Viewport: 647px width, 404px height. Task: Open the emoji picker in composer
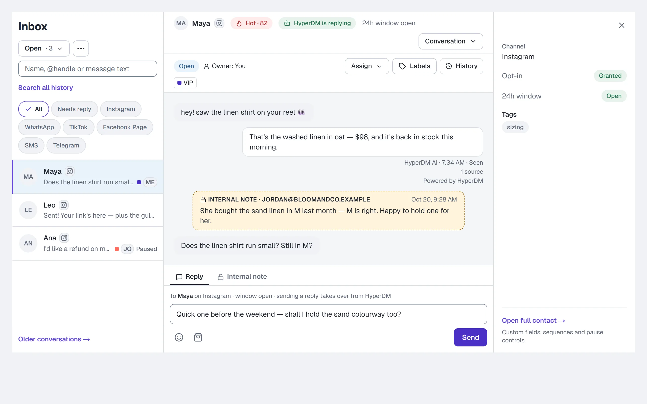pos(179,338)
